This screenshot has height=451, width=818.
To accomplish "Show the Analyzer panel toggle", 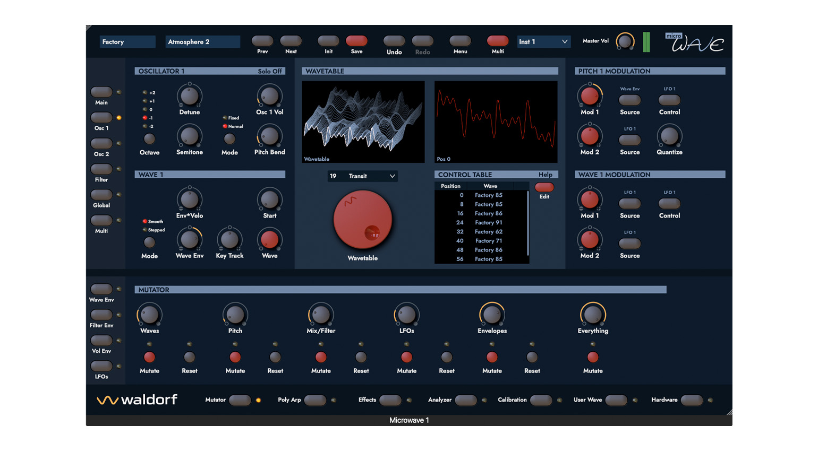I will pyautogui.click(x=466, y=400).
